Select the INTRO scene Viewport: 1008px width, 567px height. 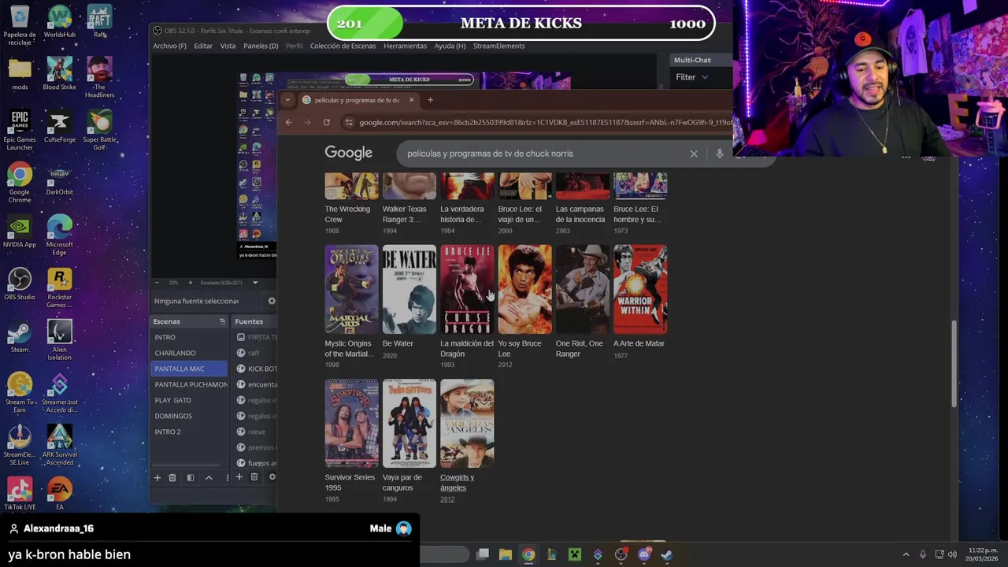(189, 337)
